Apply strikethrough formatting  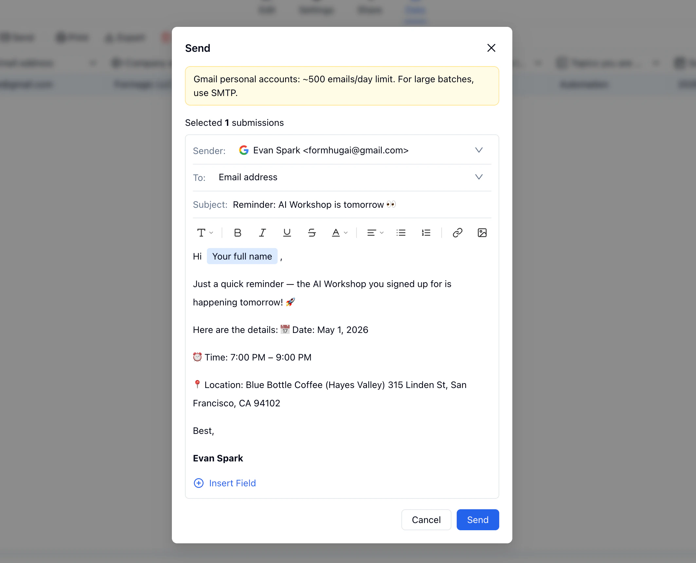pos(312,233)
